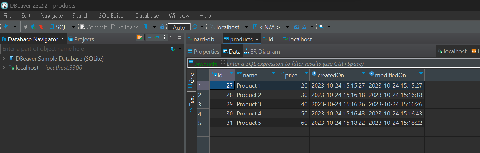Open the File menu

tap(7, 15)
